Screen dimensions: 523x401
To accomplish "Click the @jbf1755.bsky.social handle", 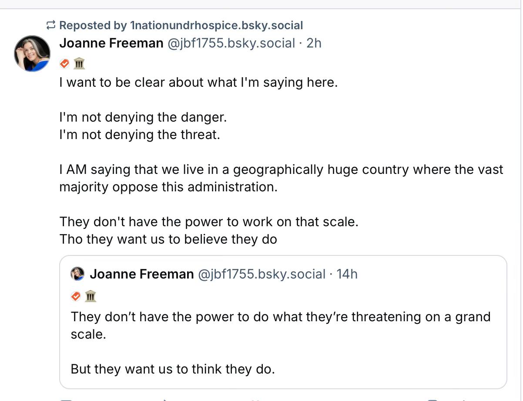I will coord(229,43).
